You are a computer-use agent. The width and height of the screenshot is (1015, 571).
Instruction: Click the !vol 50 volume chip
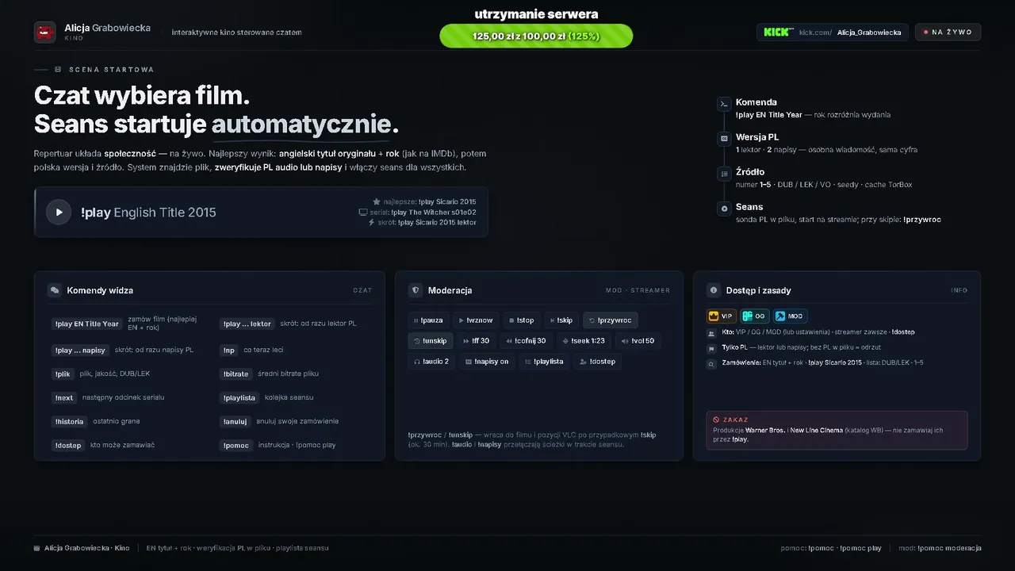tap(638, 341)
